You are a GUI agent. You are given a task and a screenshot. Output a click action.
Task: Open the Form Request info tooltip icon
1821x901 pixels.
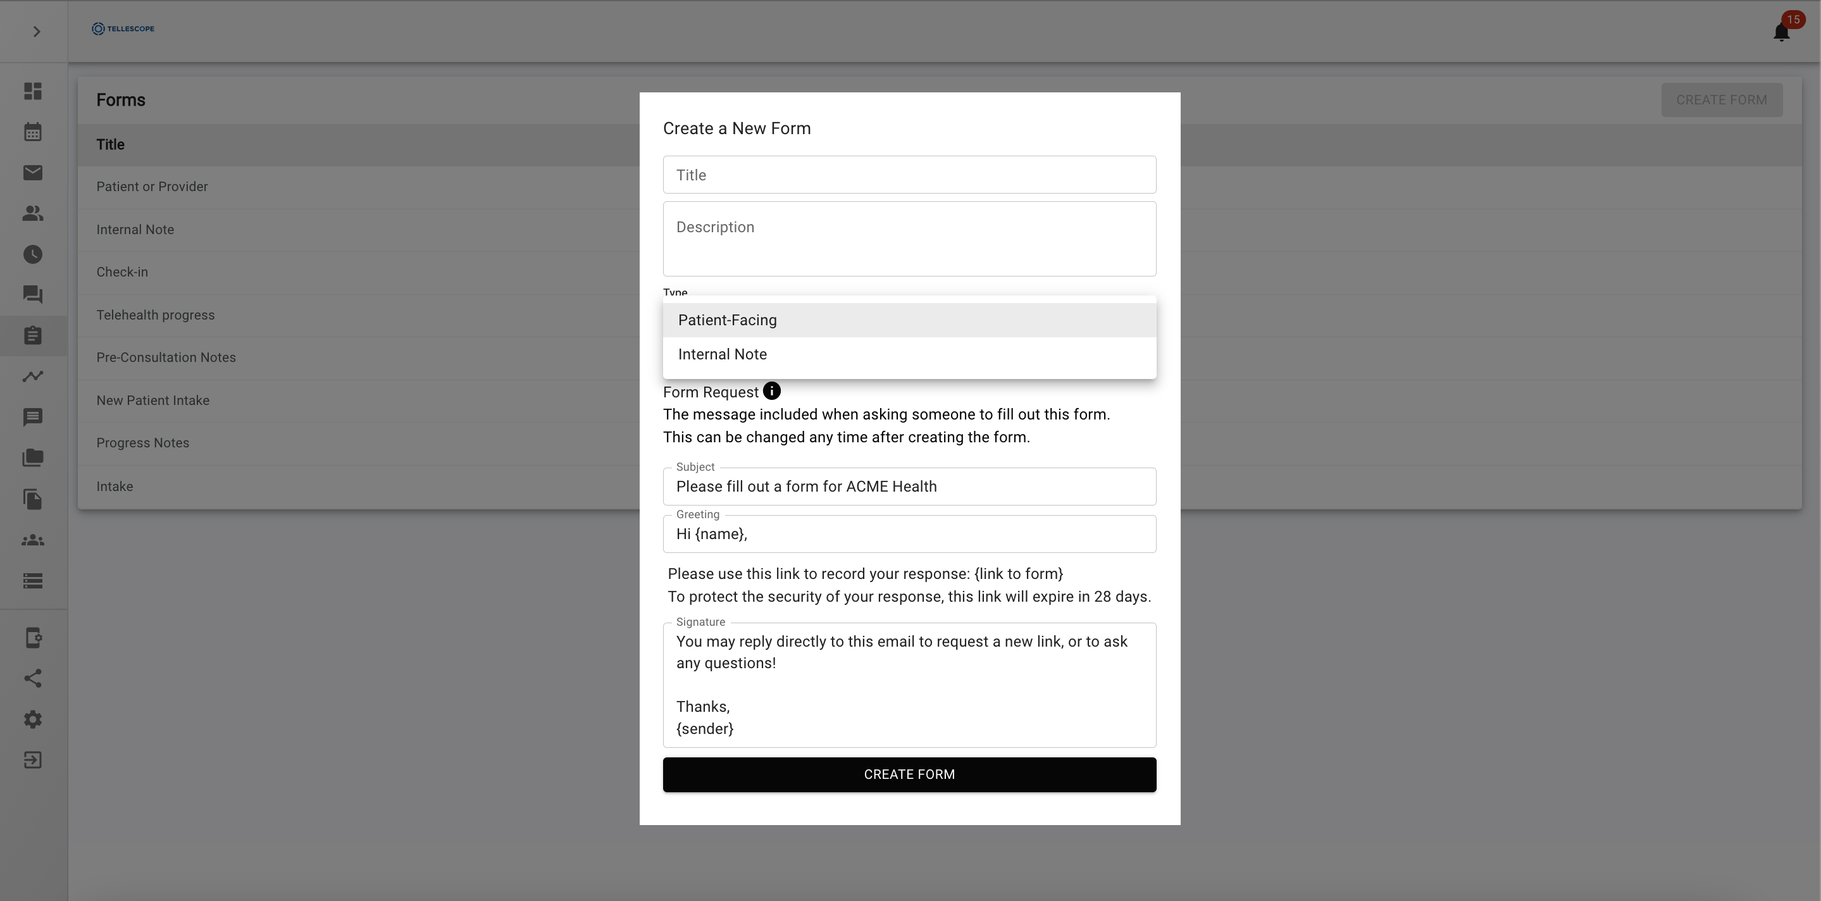(772, 391)
